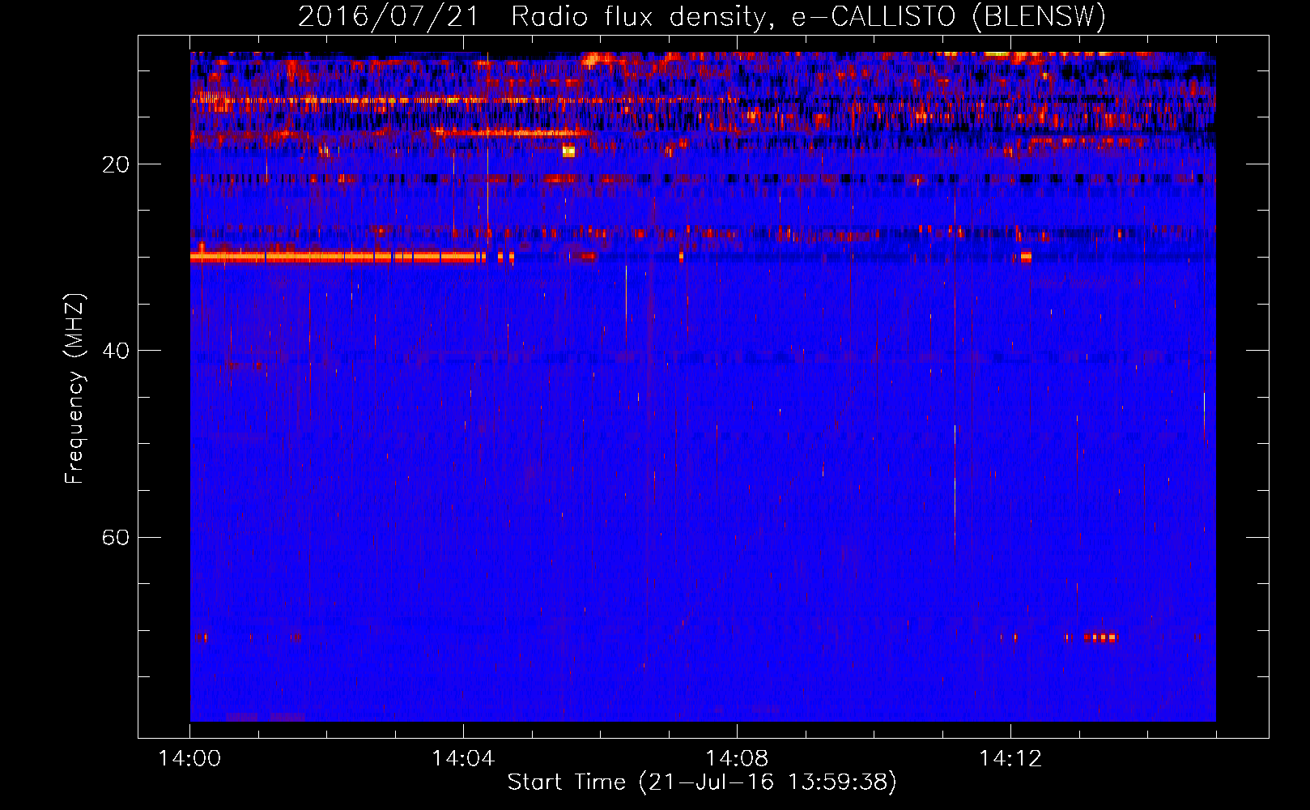The width and height of the screenshot is (1310, 810).
Task: Click the 14:08 time tick label
Action: click(x=737, y=759)
